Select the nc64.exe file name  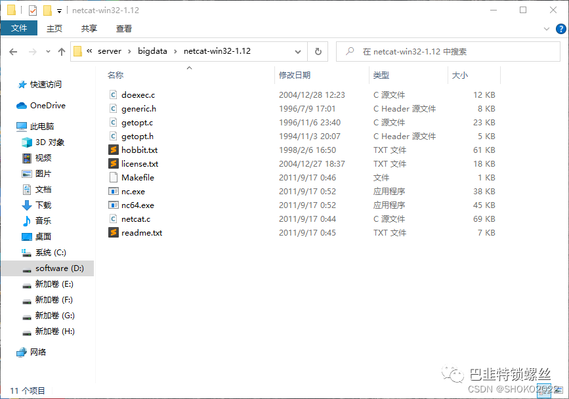(138, 205)
